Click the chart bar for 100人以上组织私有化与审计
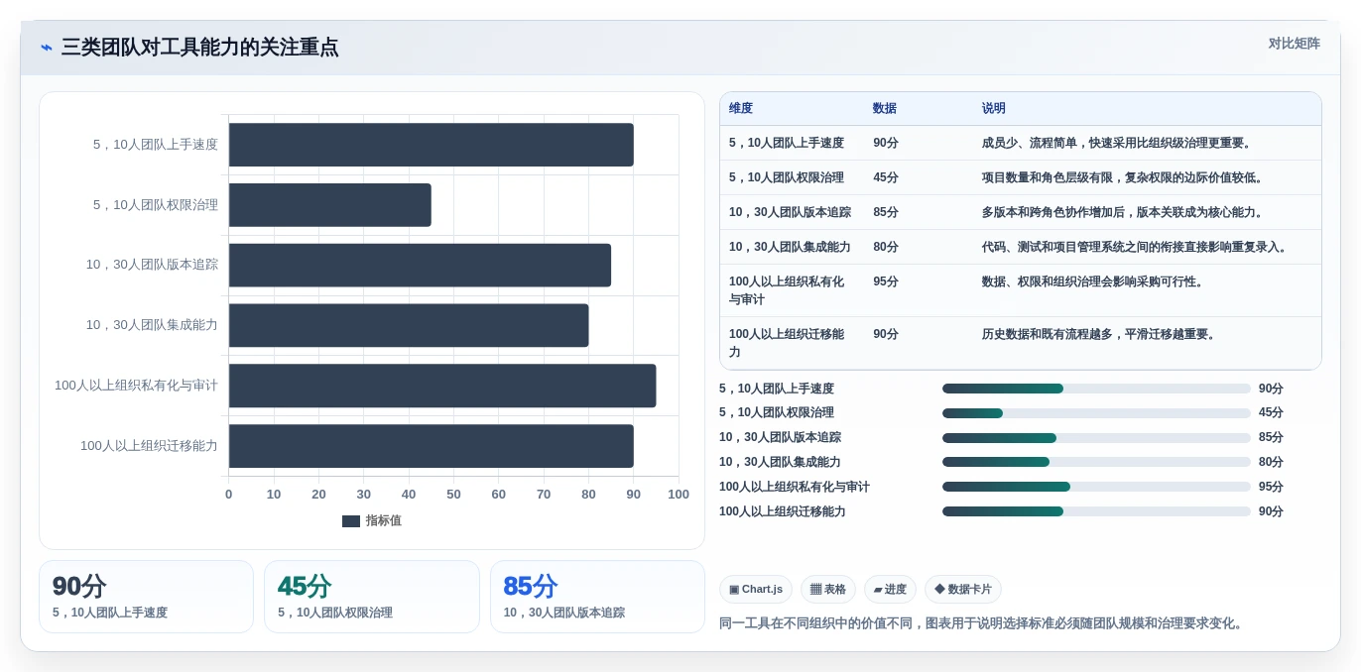The height and width of the screenshot is (672, 1361). click(x=442, y=386)
